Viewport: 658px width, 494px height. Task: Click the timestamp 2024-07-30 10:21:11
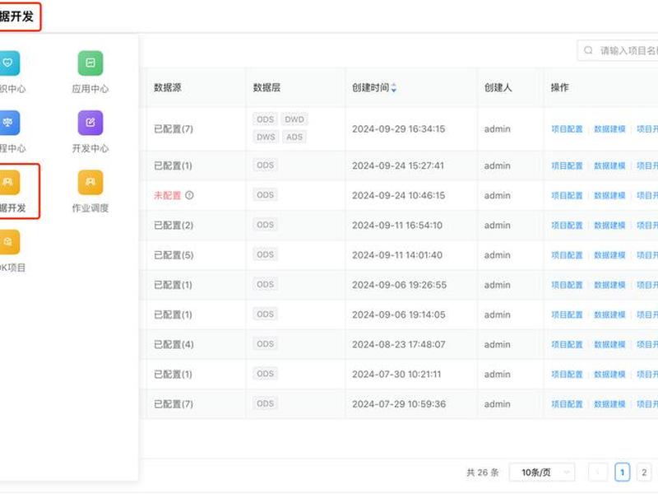pyautogui.click(x=396, y=375)
